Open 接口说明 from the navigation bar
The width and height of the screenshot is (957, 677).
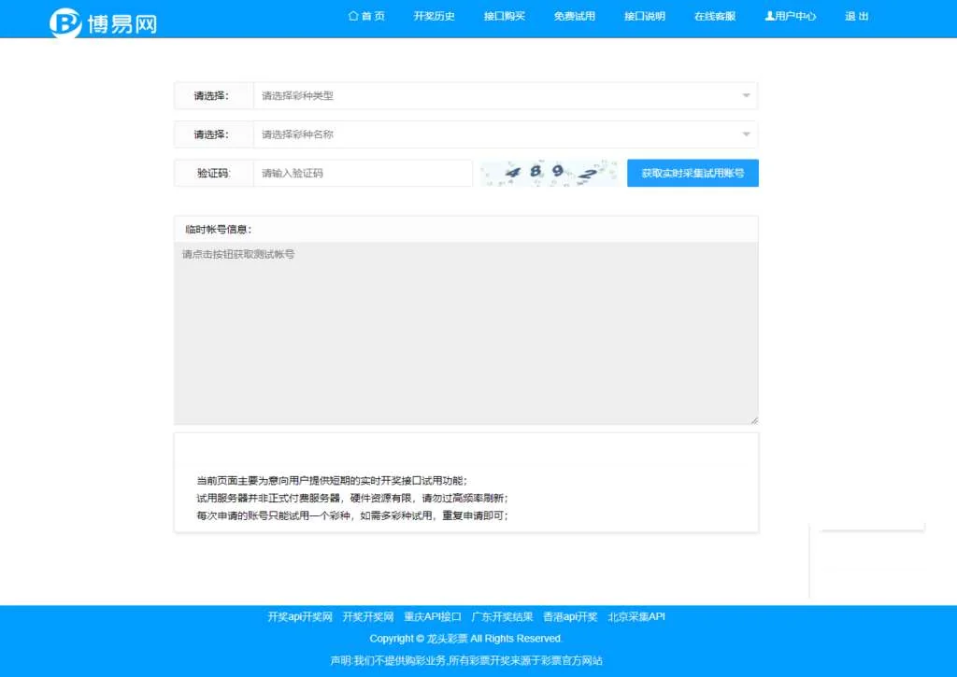point(645,16)
